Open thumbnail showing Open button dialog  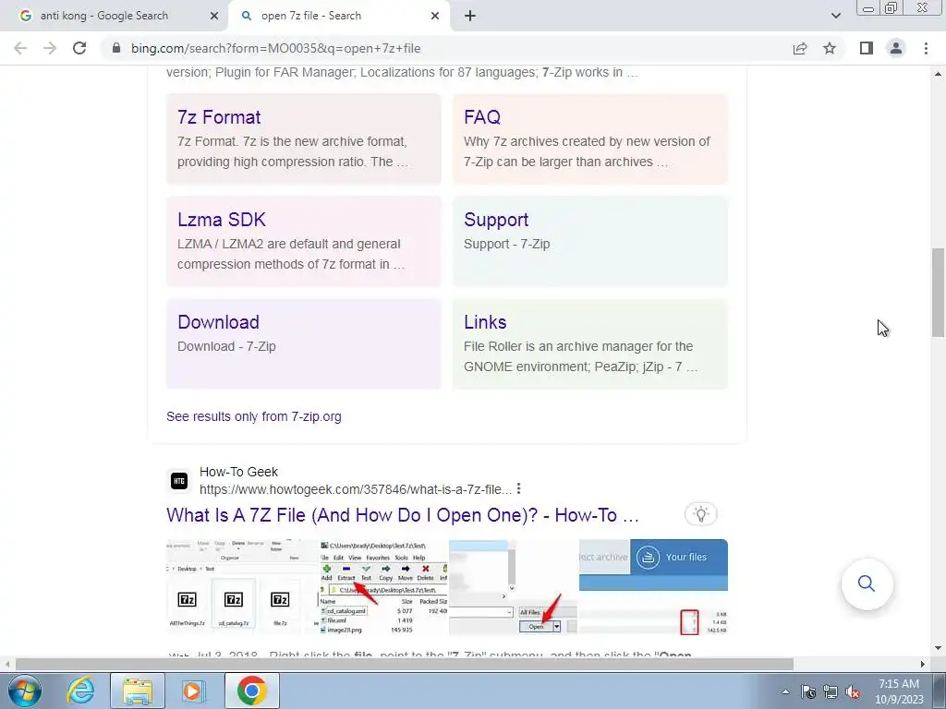pyautogui.click(x=514, y=587)
